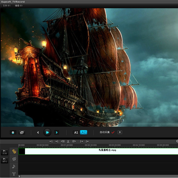This screenshot has width=178, height=178.
Task: Open the 文件(F) menu
Action: (x=6, y=6)
